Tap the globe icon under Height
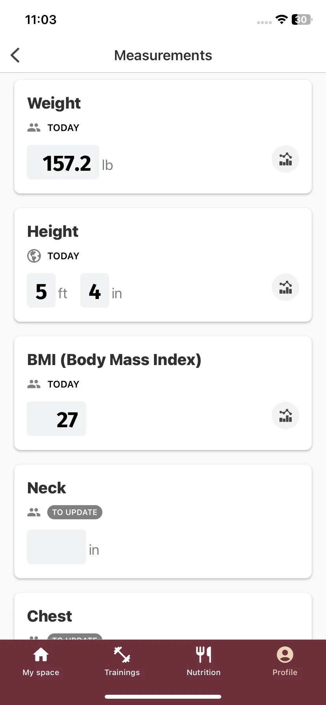This screenshot has width=326, height=705. 34,256
